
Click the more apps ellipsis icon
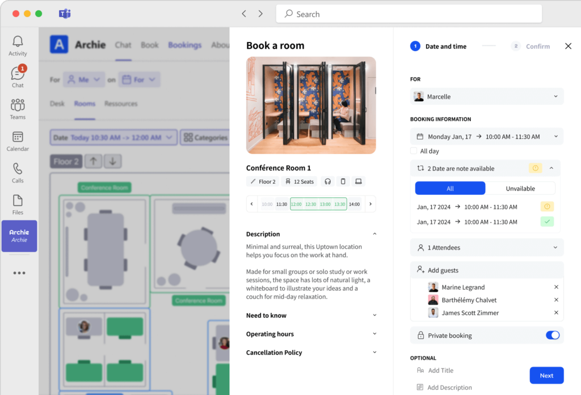19,273
